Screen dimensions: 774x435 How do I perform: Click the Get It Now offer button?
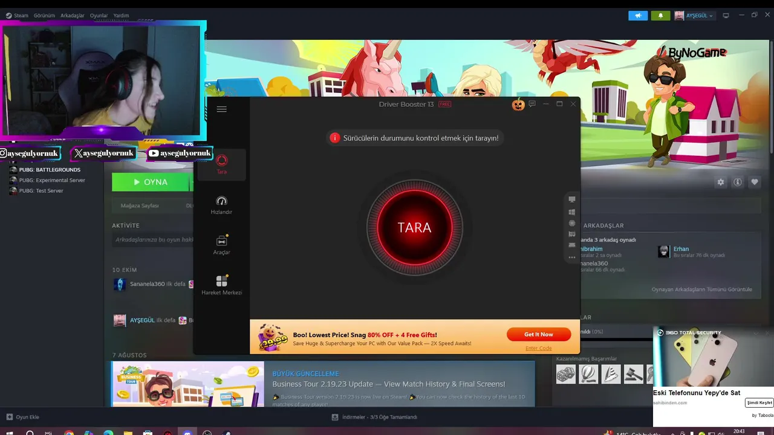tap(538, 334)
